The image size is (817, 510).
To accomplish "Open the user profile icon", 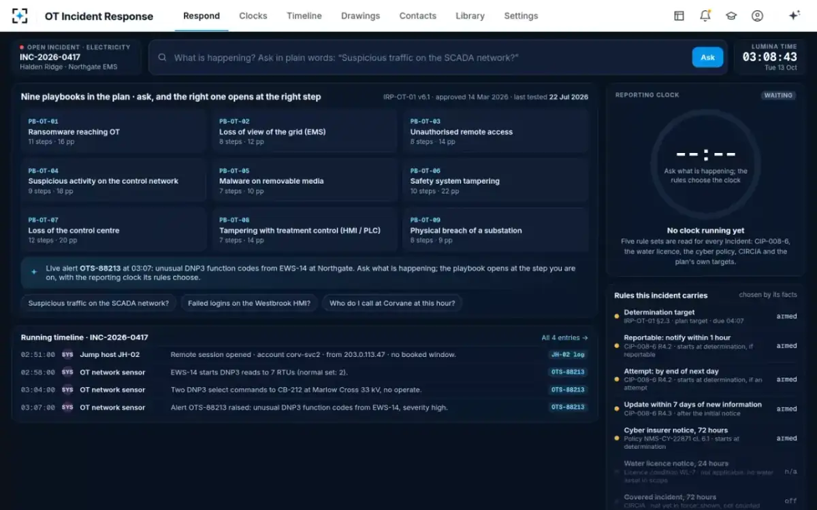I will click(x=757, y=16).
